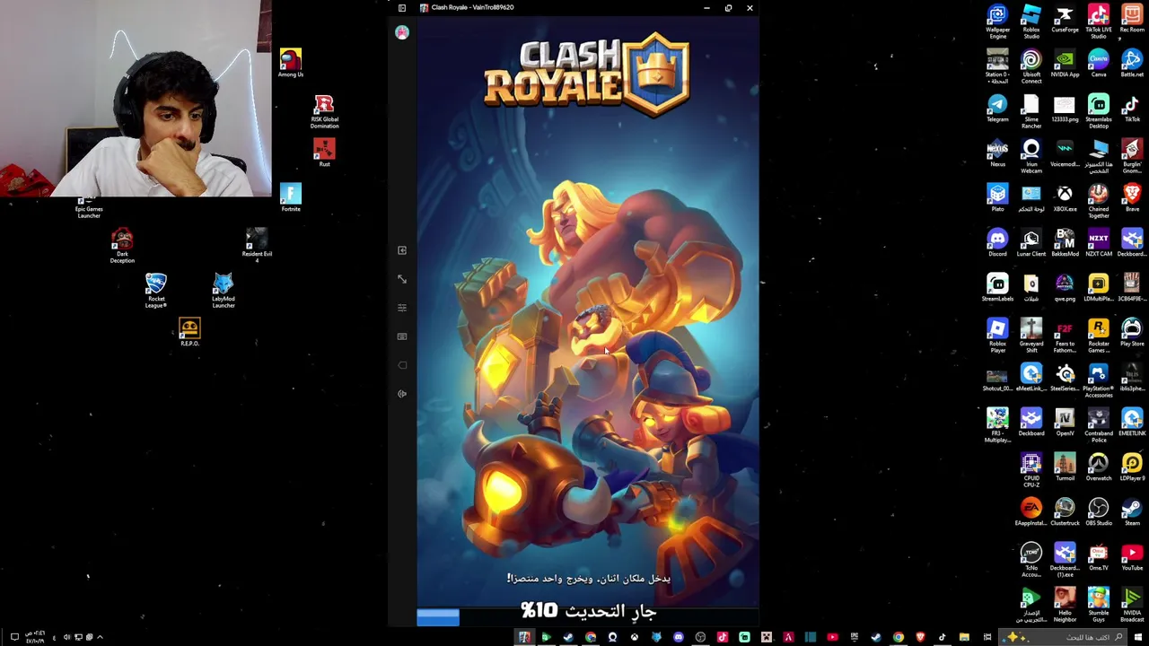Select the R.E.P.O. desktop icon

point(189,332)
